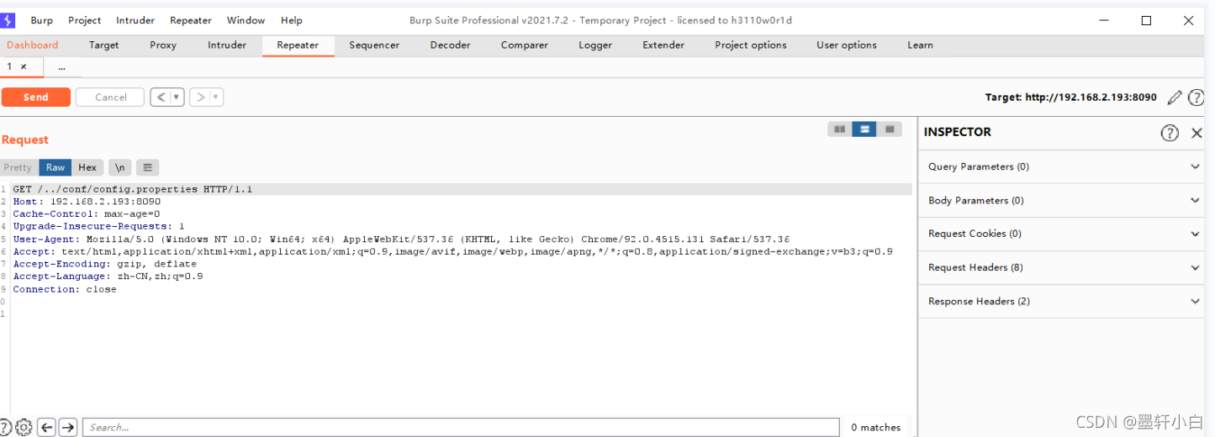The width and height of the screenshot is (1215, 437).
Task: Toggle non-printable characters \n button
Action: click(120, 167)
